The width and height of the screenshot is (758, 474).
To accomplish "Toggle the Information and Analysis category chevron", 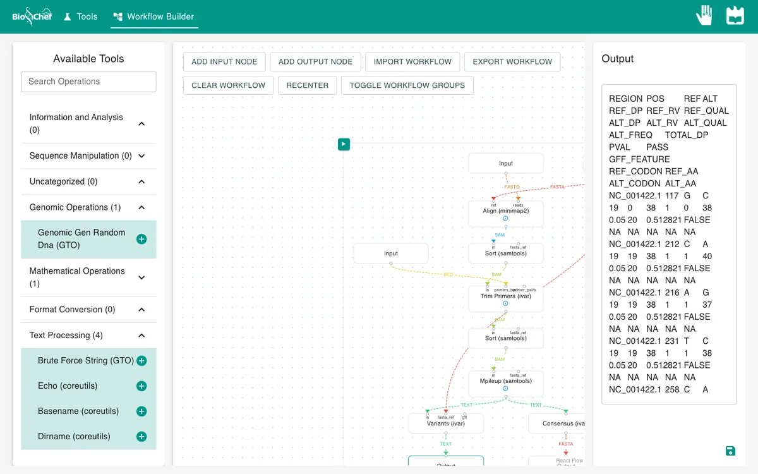I will tap(141, 124).
